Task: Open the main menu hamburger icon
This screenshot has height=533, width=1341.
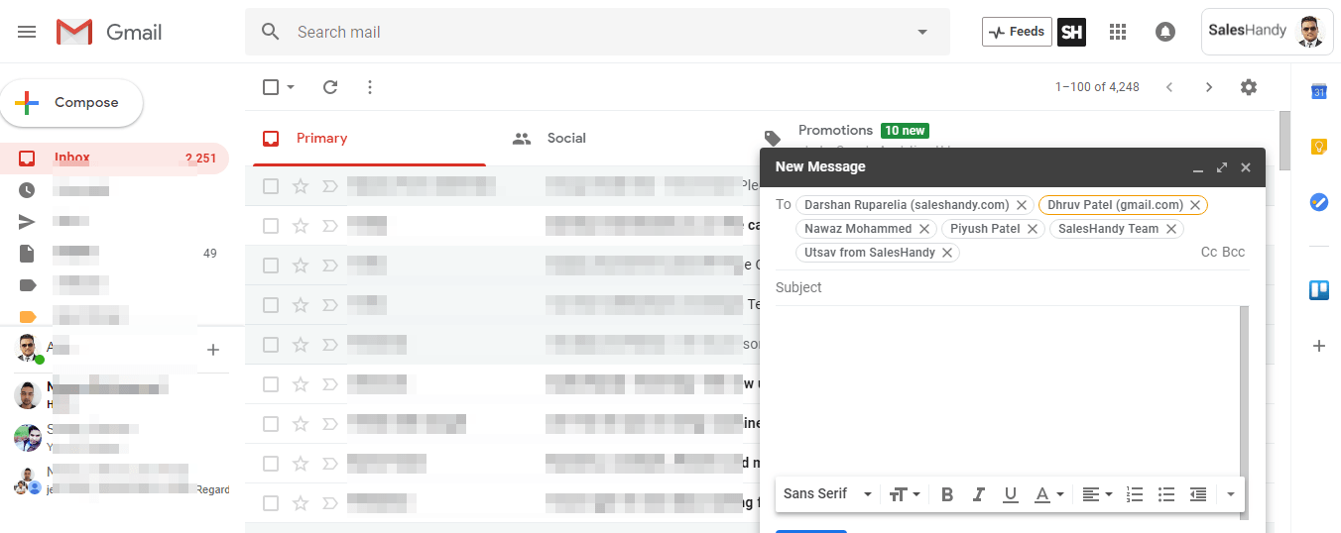Action: click(x=27, y=32)
